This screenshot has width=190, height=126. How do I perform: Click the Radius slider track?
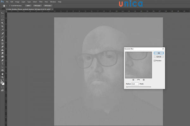pyautogui.click(x=139, y=87)
